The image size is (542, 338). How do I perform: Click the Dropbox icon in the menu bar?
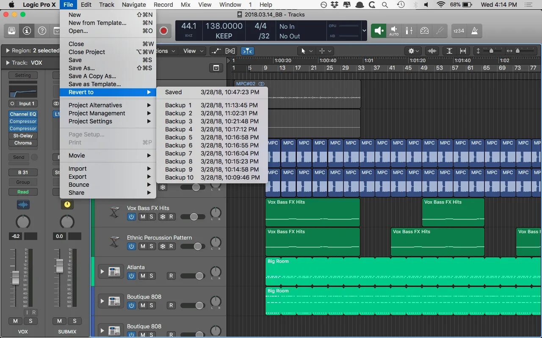[335, 5]
